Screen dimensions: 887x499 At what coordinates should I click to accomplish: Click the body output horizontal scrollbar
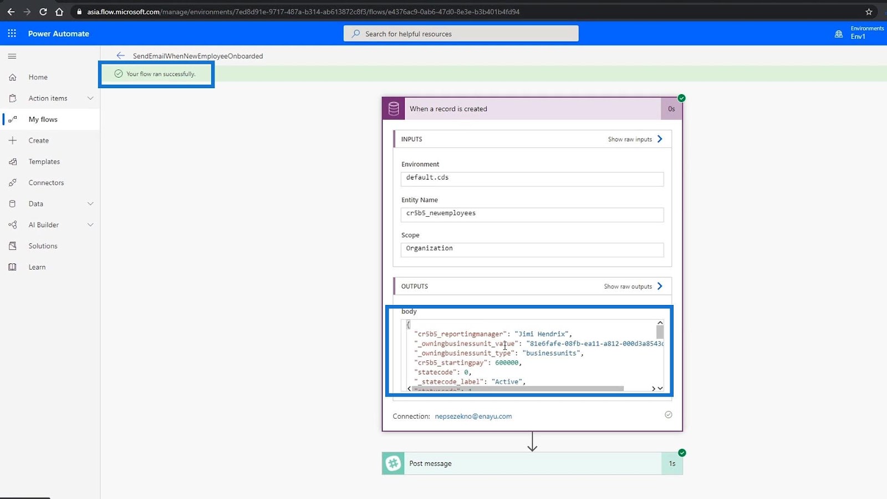pyautogui.click(x=518, y=389)
